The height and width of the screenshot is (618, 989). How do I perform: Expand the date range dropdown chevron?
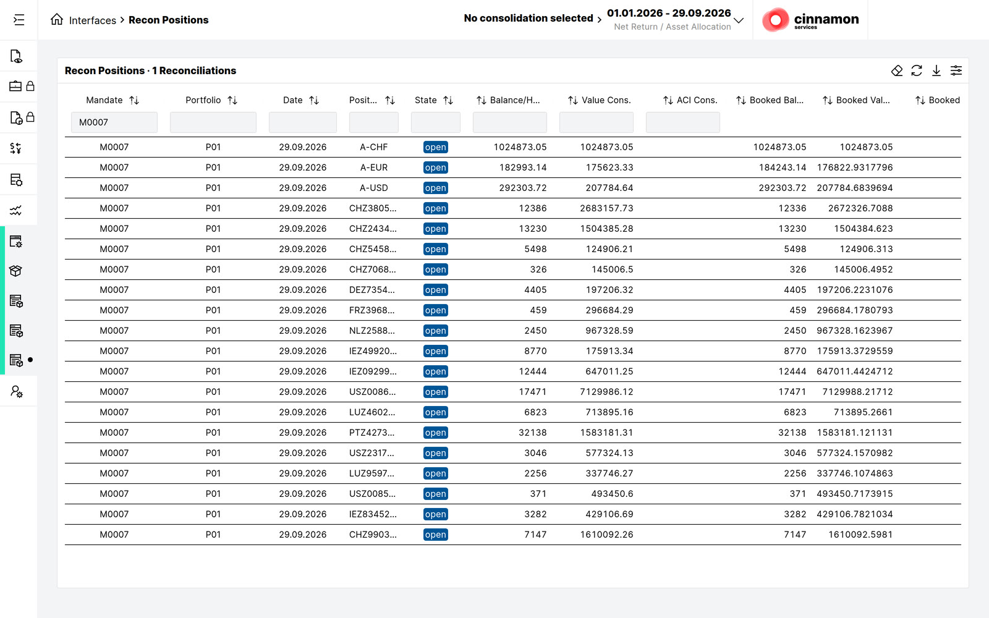point(739,20)
